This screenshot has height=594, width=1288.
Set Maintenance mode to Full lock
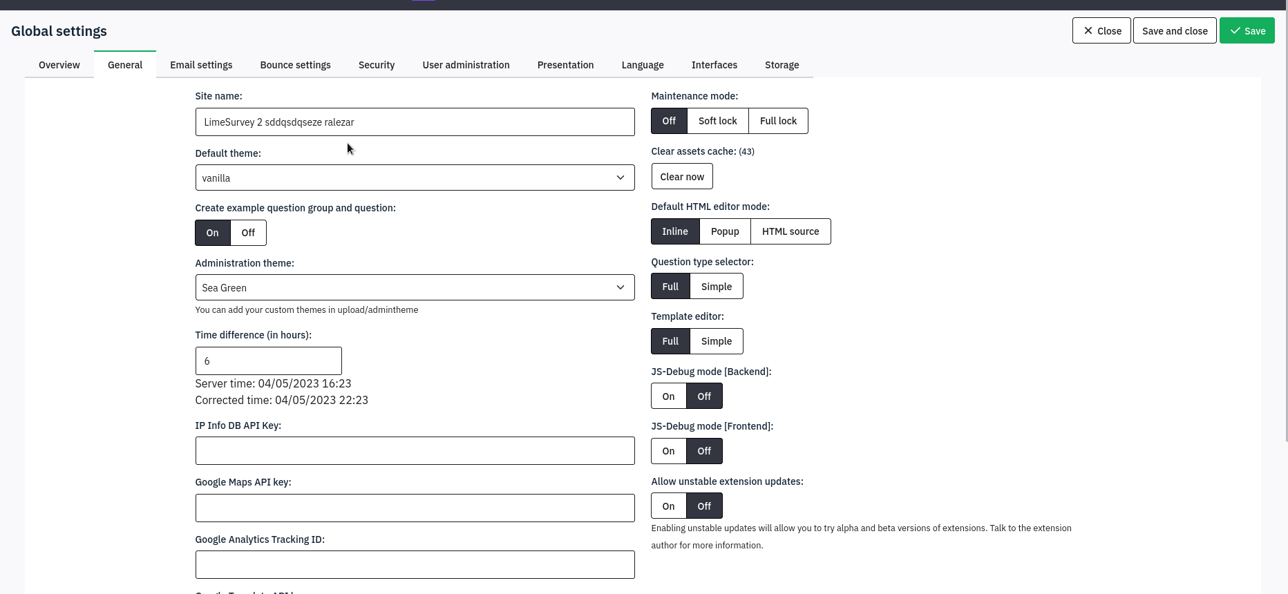[778, 121]
